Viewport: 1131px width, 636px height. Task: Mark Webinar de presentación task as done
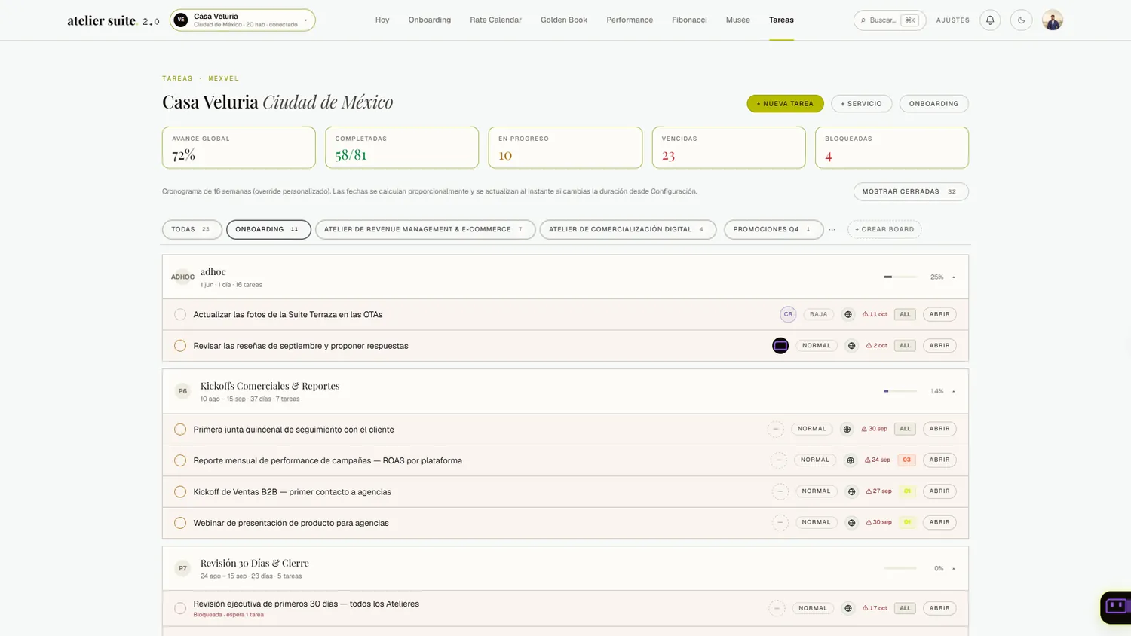[180, 523]
